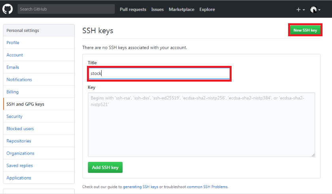Open the user avatar menu

pyautogui.click(x=315, y=9)
